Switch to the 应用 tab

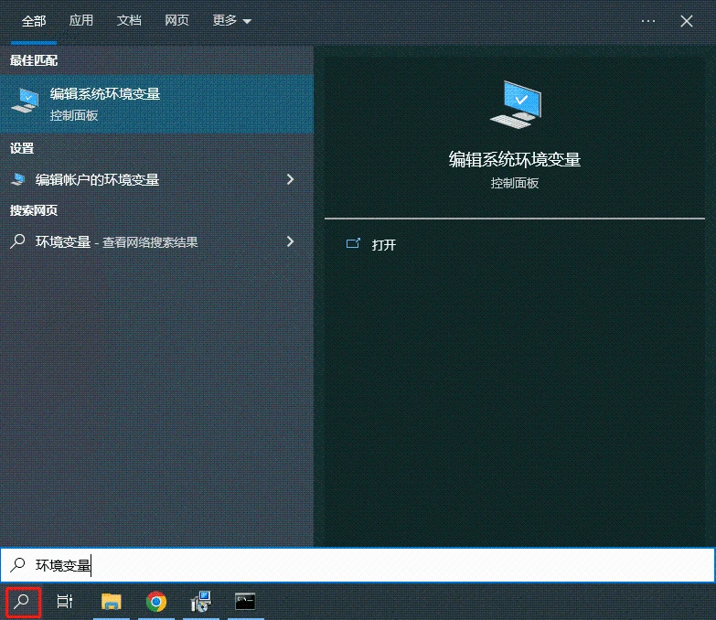[x=81, y=20]
